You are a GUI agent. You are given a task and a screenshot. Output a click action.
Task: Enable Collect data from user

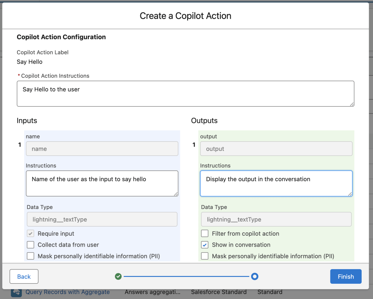30,245
